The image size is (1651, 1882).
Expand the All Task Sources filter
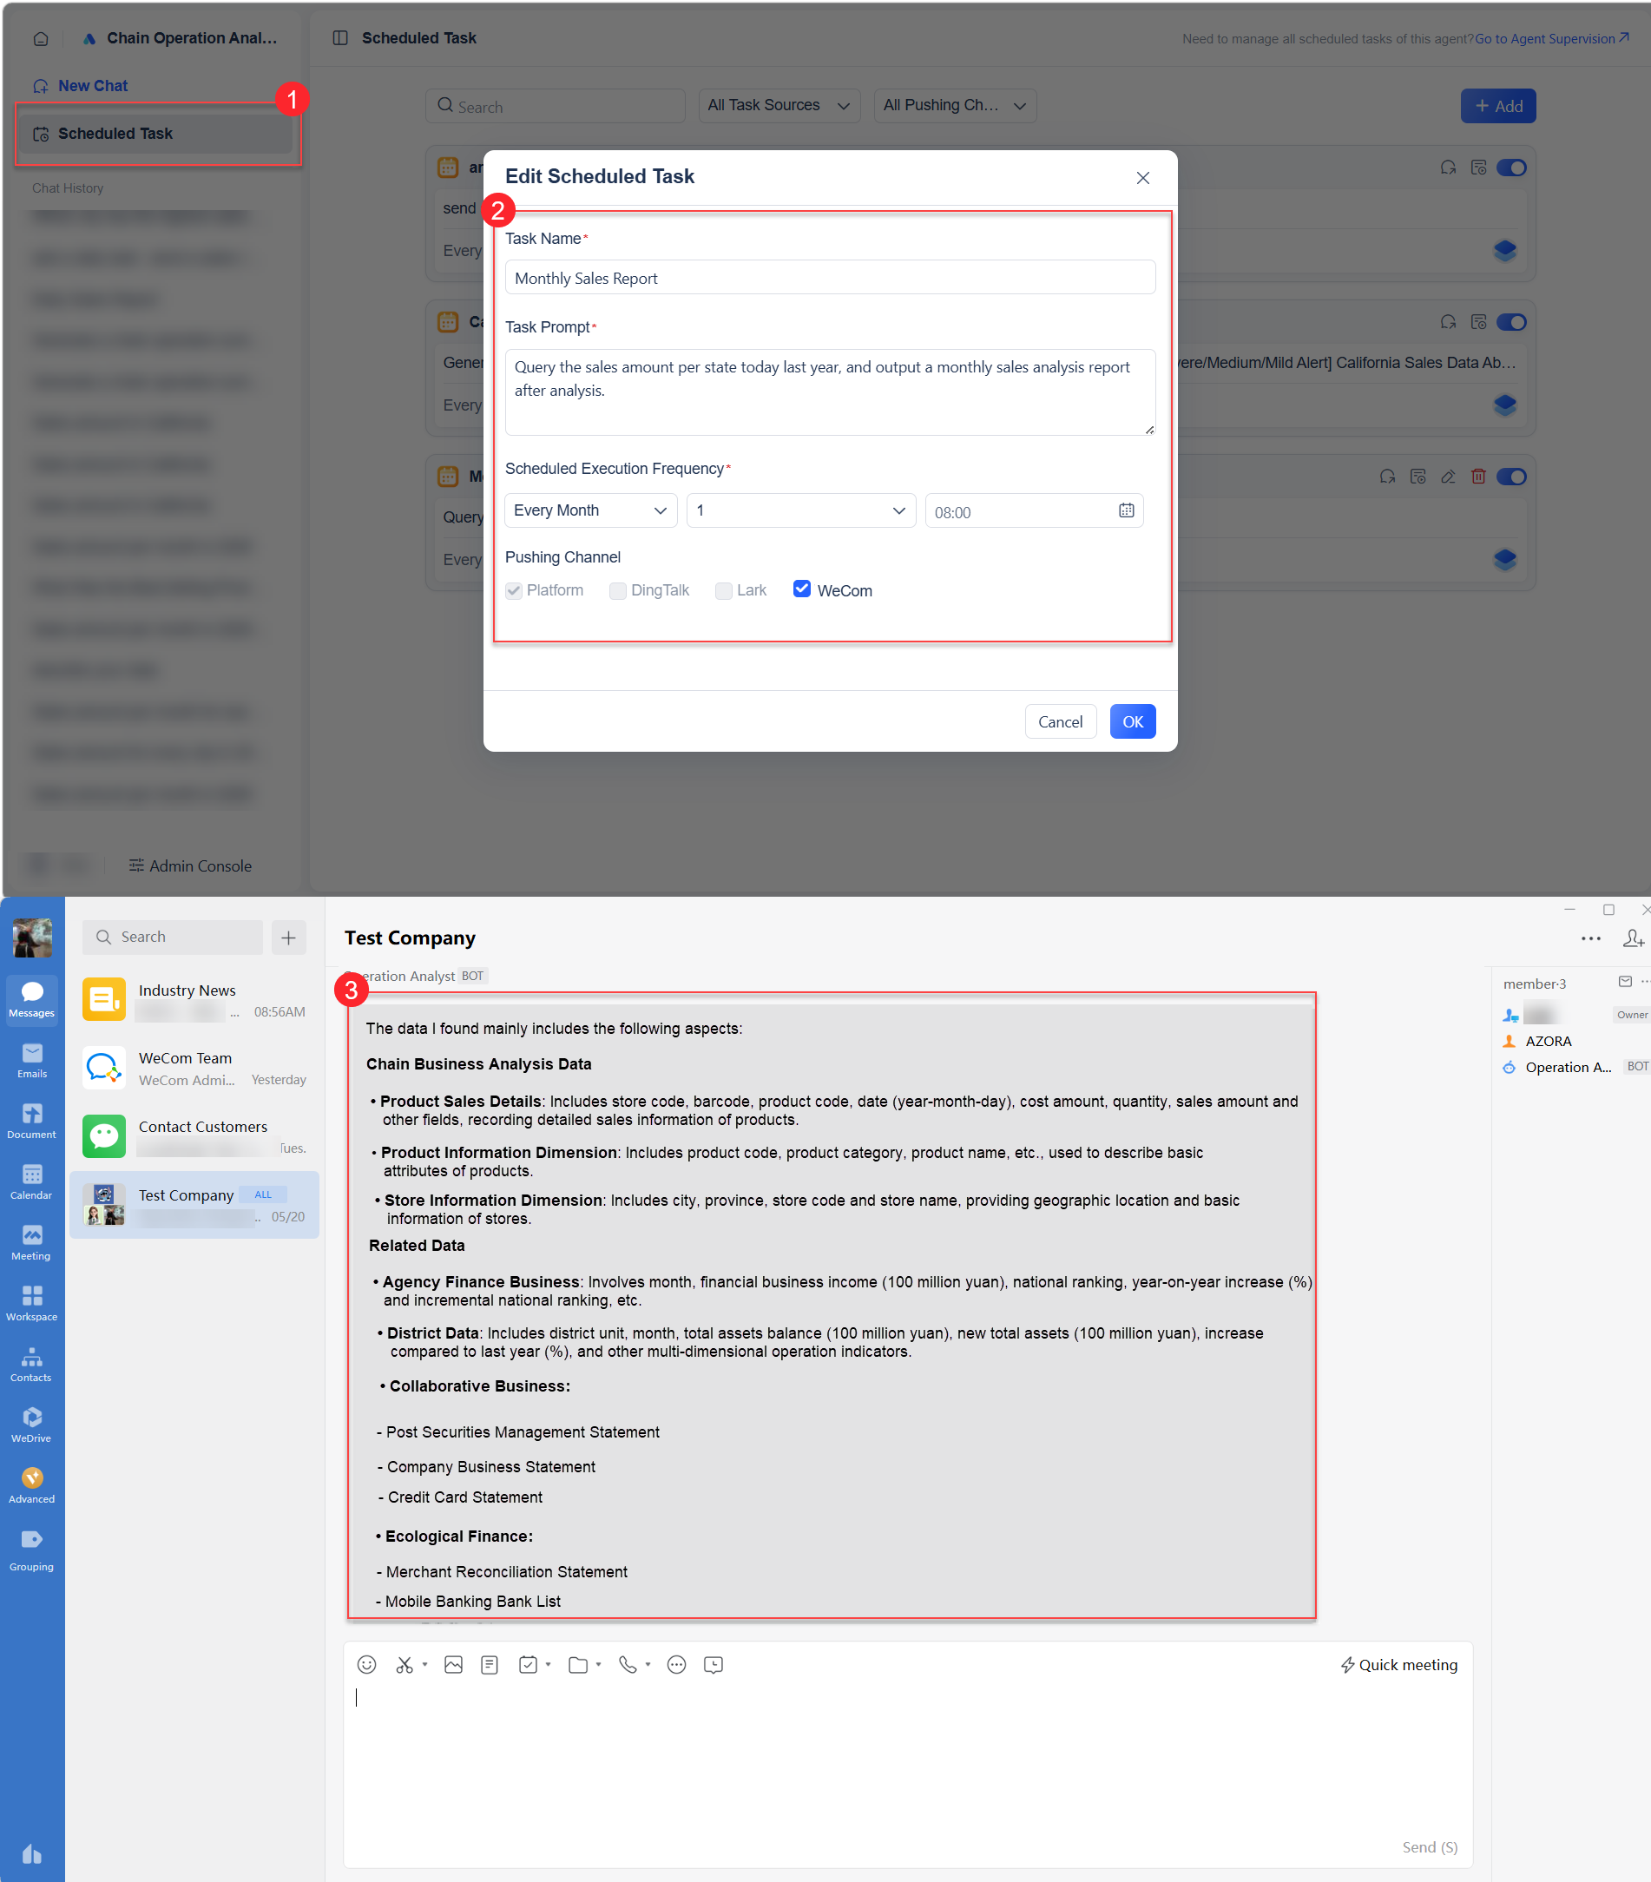779,106
